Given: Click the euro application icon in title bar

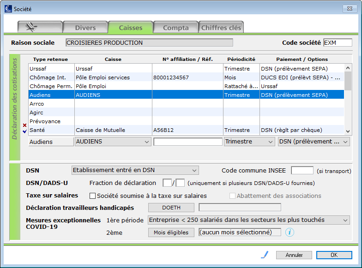Looking at the screenshot, I should point(8,9).
